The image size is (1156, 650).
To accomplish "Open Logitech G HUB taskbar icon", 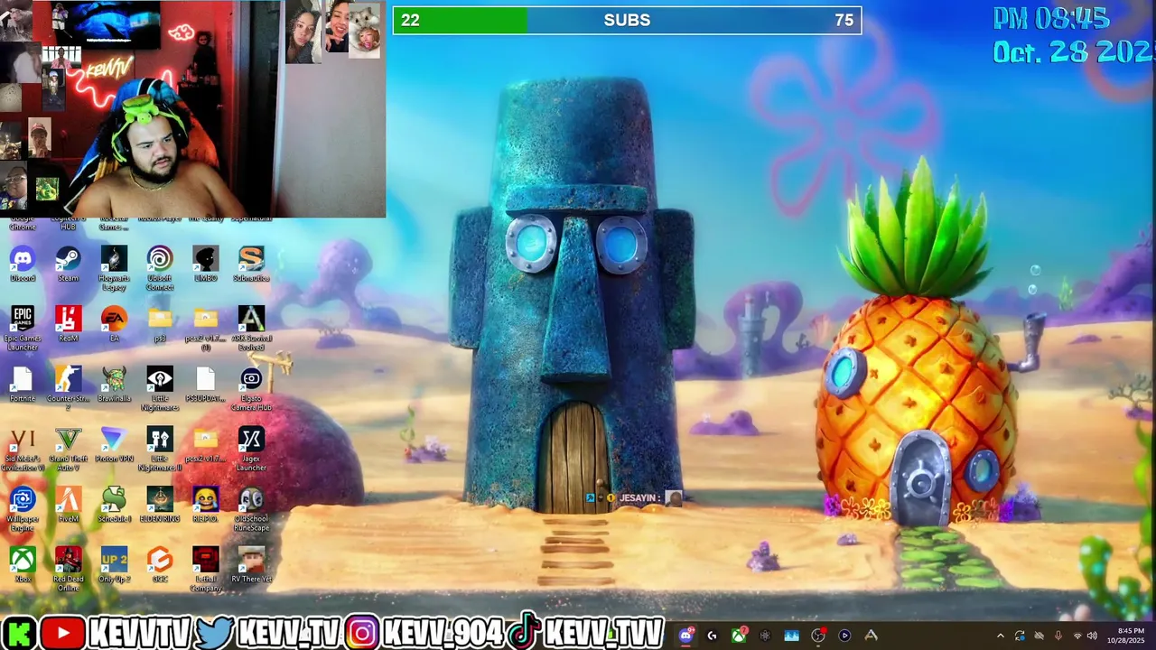I will tap(712, 636).
